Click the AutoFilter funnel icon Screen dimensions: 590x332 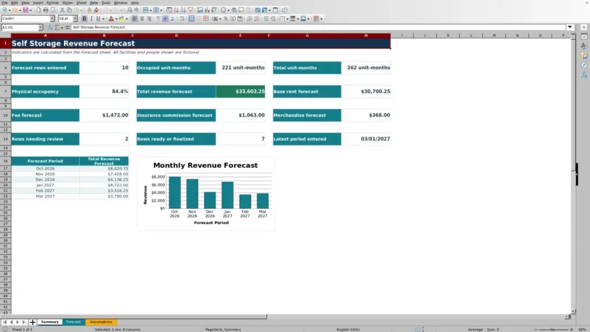[x=190, y=10]
